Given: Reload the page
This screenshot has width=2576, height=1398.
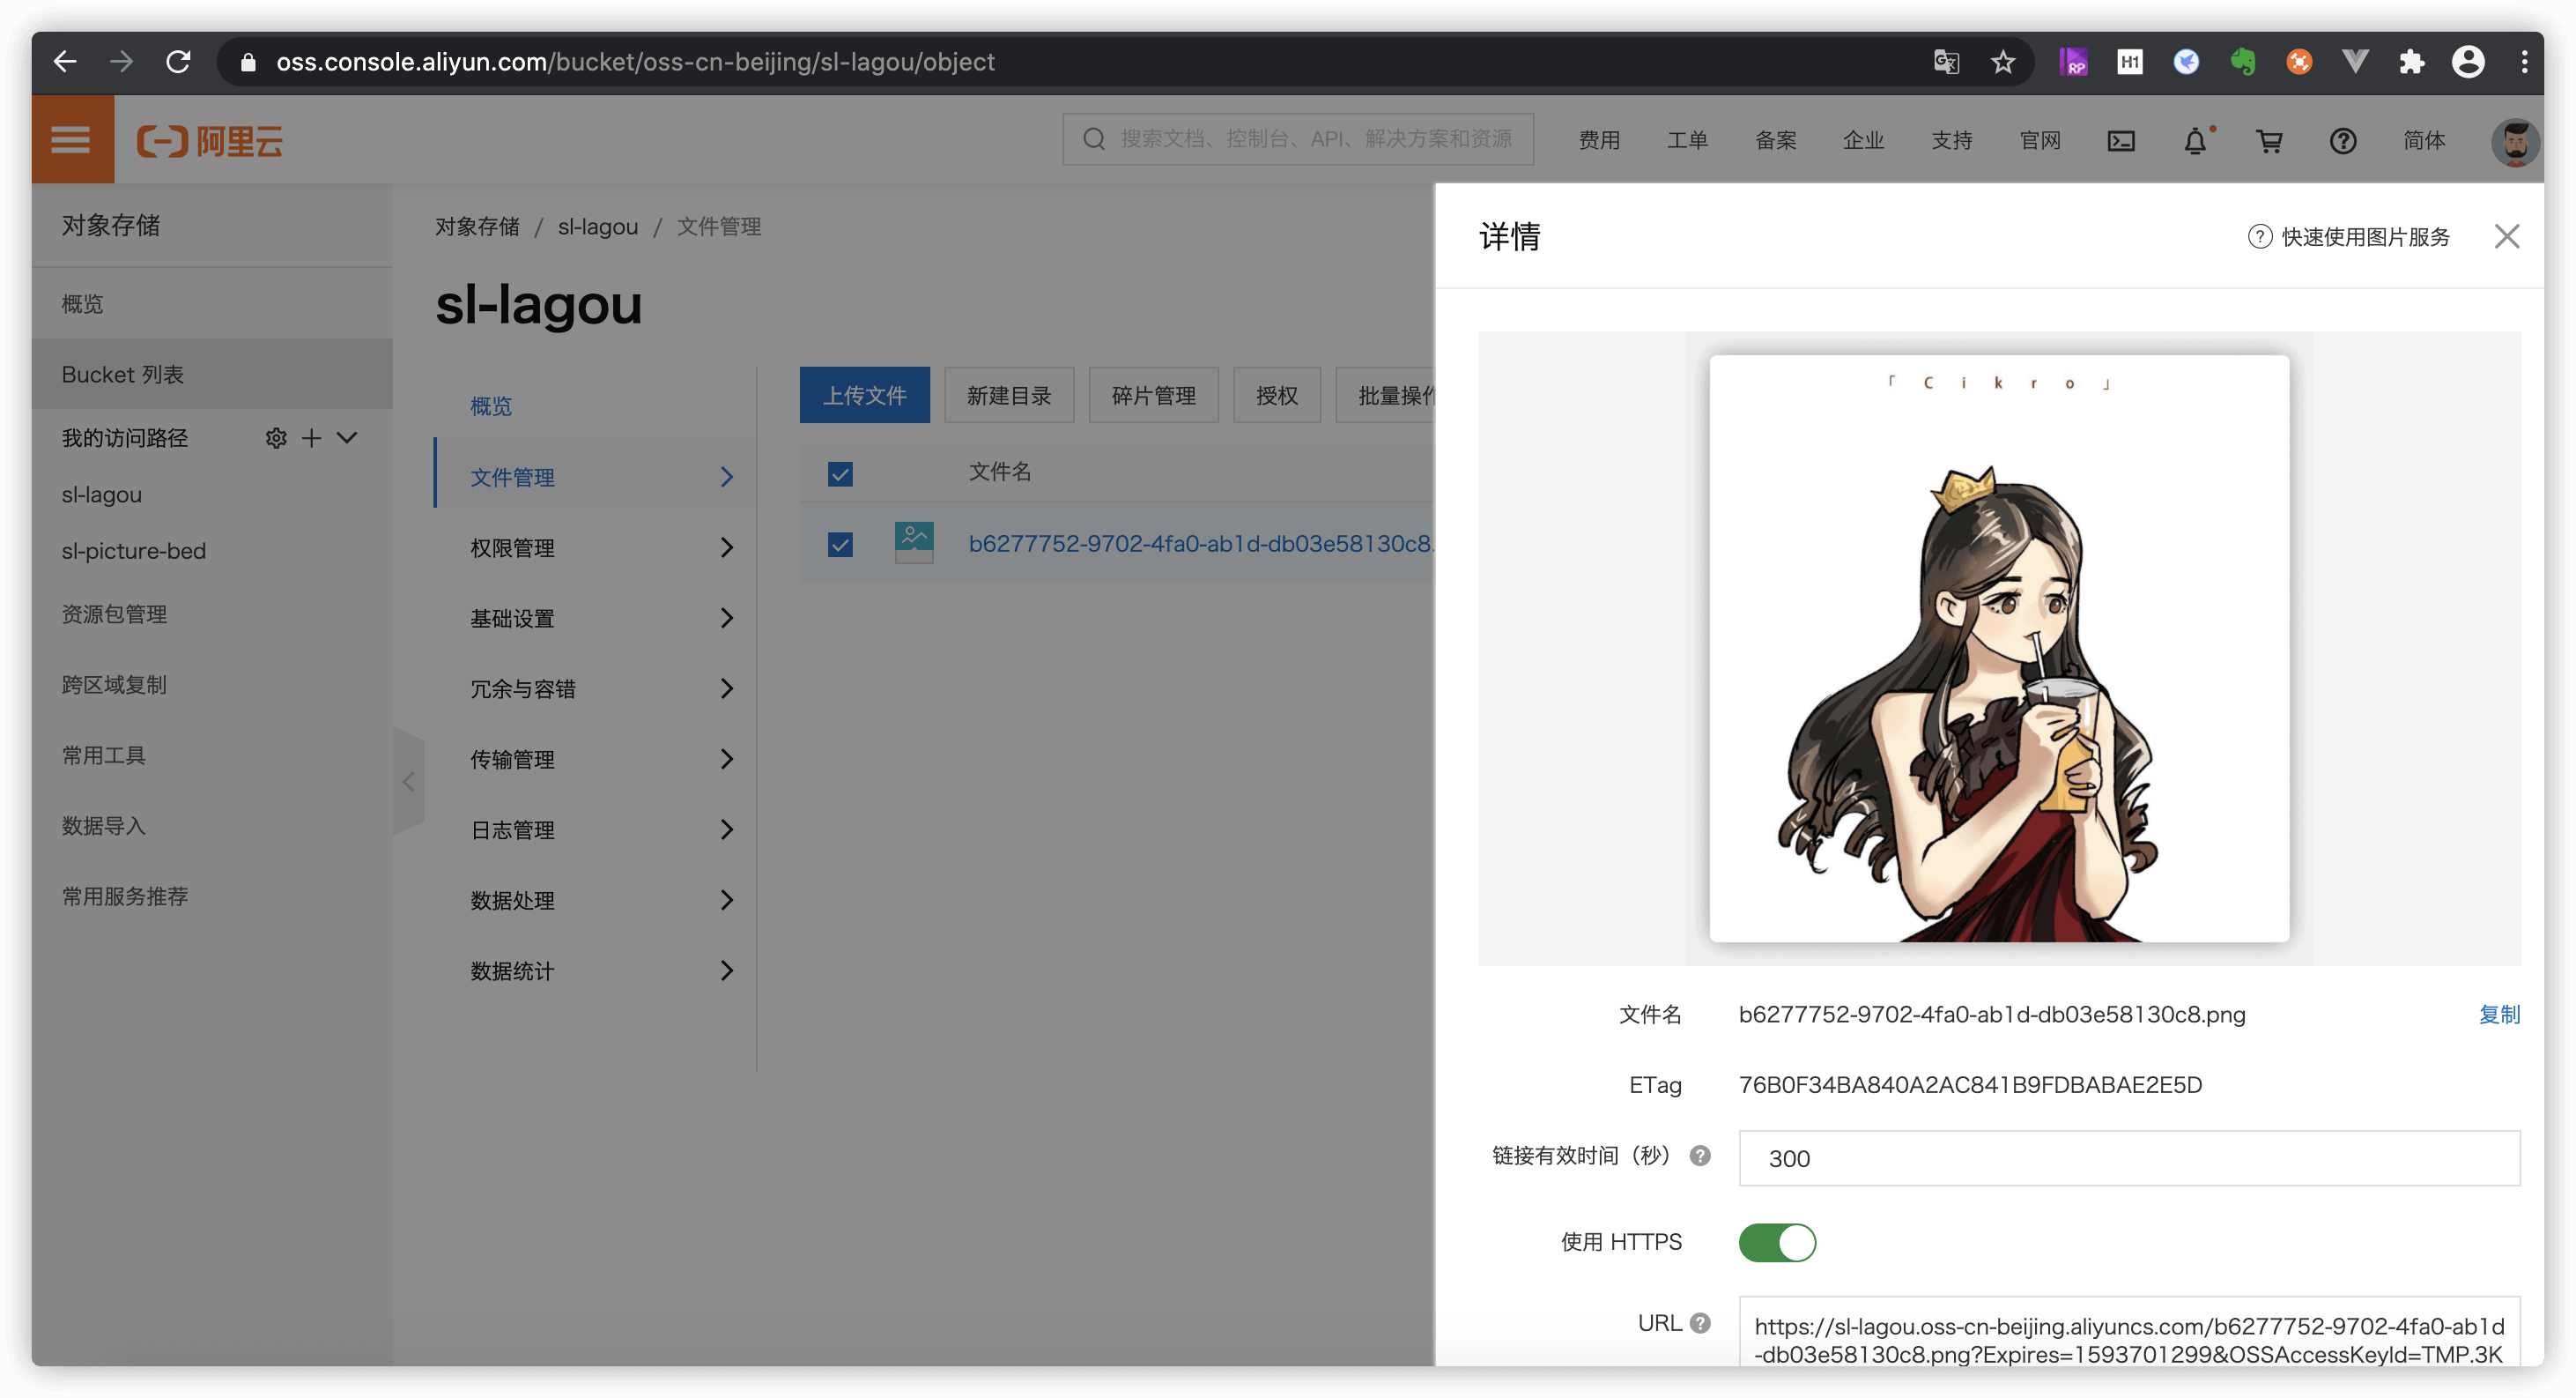Looking at the screenshot, I should pyautogui.click(x=178, y=61).
